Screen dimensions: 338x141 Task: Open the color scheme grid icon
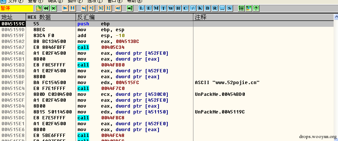[248, 8]
